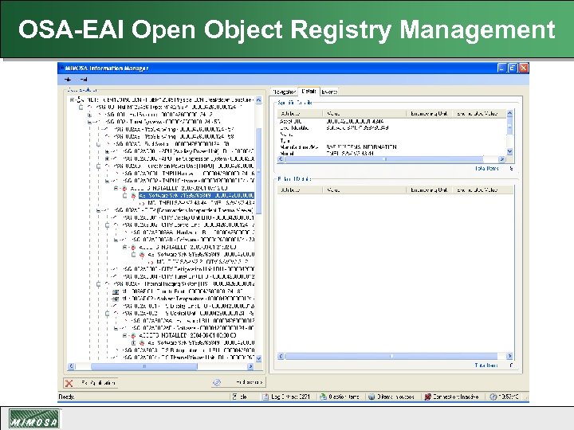Click the red X Exit Application button

[91, 383]
